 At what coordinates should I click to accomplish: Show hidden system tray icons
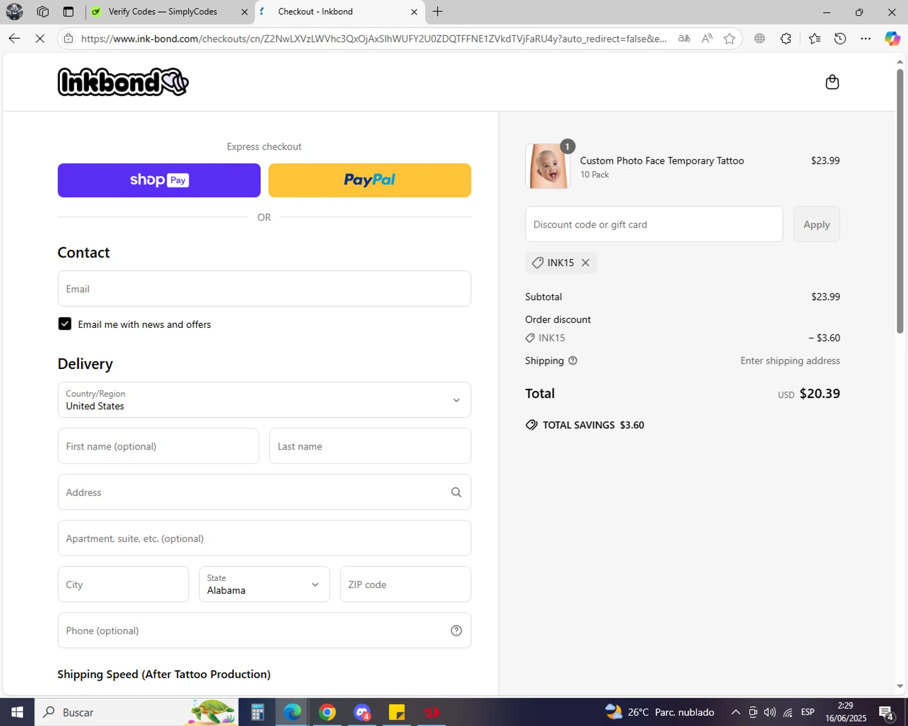[735, 712]
